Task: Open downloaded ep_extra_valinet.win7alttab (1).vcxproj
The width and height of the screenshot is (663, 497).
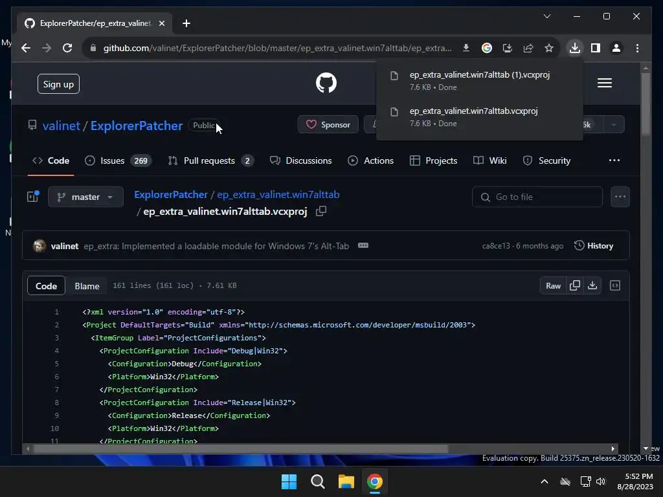Action: click(x=480, y=80)
